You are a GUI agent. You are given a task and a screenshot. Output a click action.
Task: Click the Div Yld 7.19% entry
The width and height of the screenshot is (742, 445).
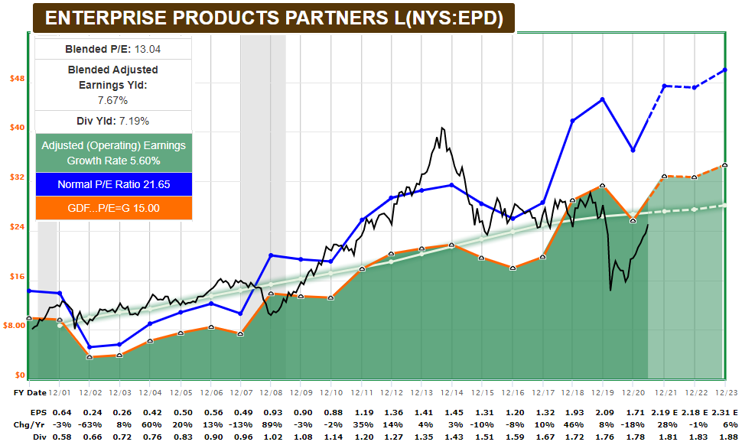(113, 121)
